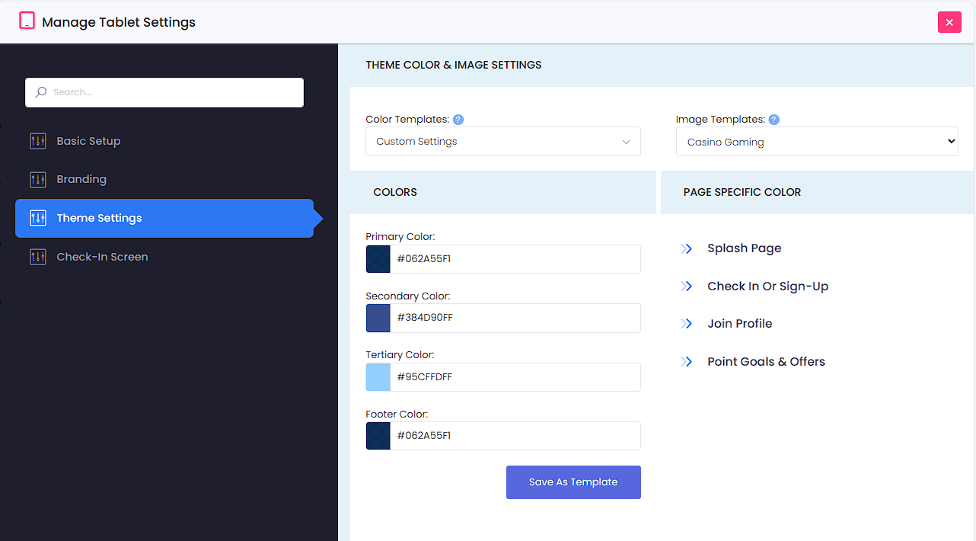Click the sliders icon next to Check-In Screen
976x541 pixels.
click(38, 257)
